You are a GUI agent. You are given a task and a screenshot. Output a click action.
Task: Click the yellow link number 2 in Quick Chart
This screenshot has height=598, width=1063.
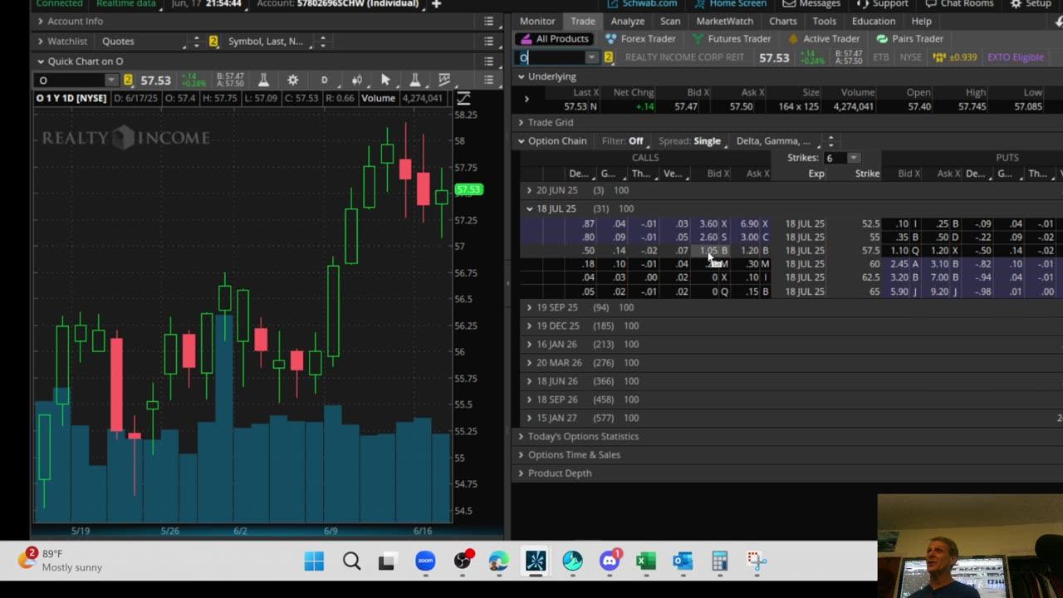click(x=128, y=80)
